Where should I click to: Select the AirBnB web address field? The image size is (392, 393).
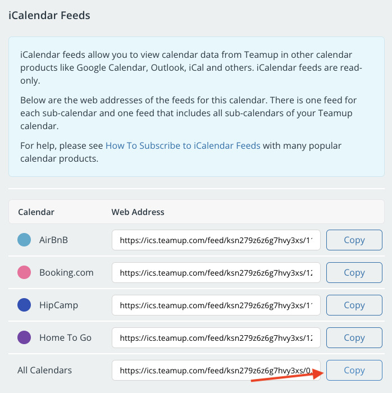tap(216, 240)
